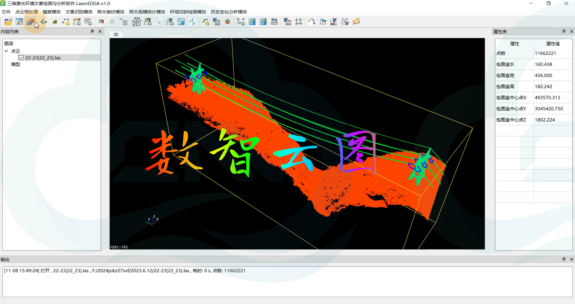Uncheck the 22-23(22_23).las layer checkbox
The height and width of the screenshot is (304, 575).
click(21, 58)
